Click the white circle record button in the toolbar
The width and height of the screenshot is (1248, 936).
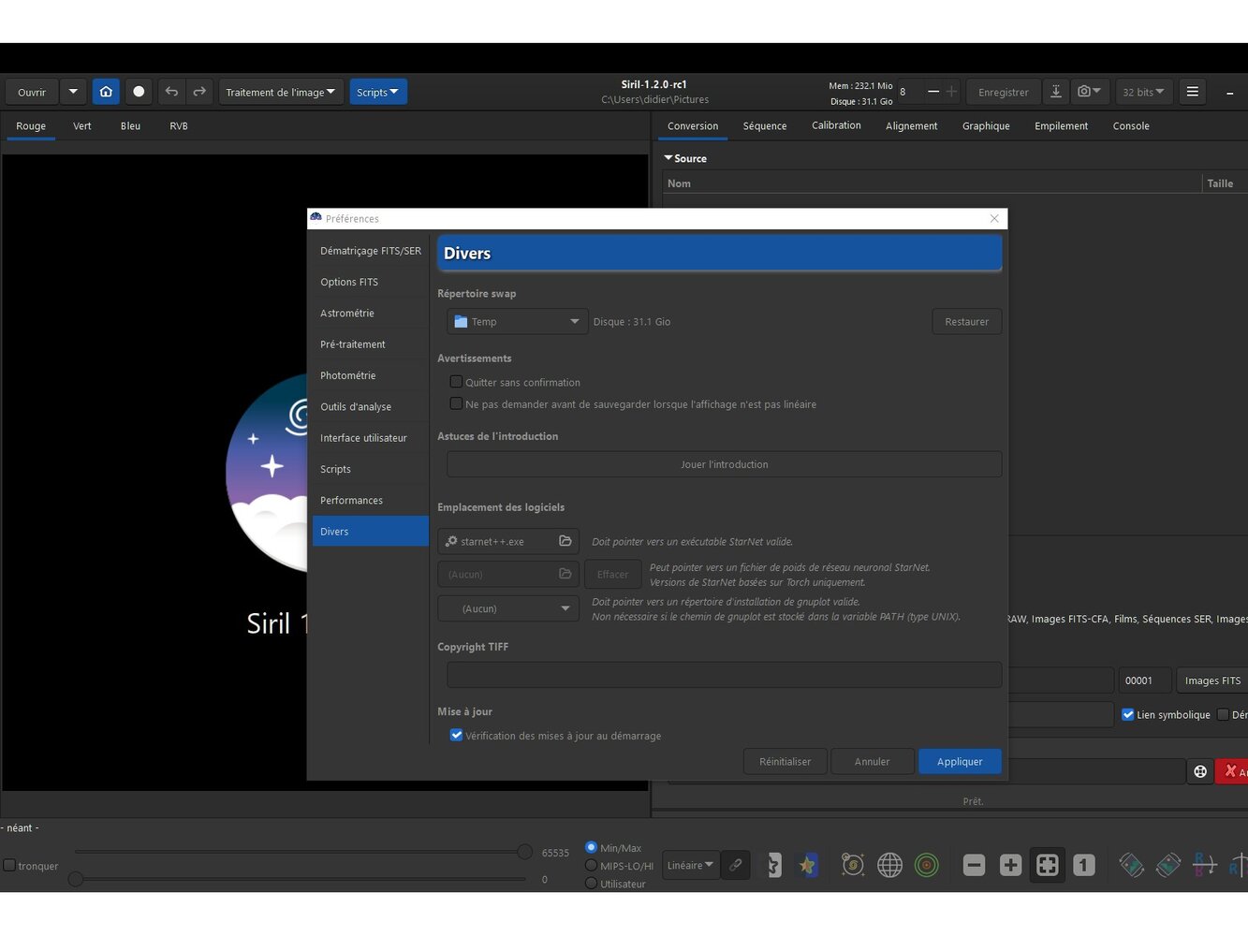[139, 92]
